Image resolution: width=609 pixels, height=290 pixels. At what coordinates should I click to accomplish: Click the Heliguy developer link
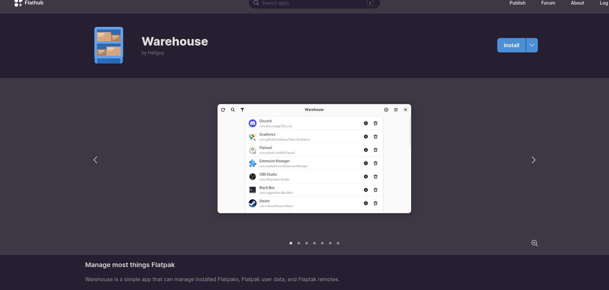point(156,53)
